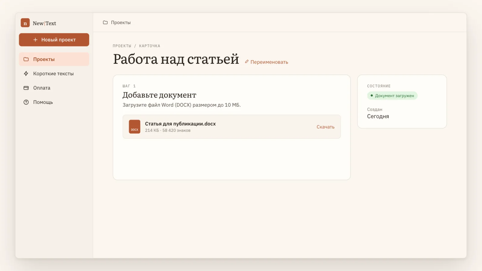Click Переименовать to rename project
482x271 pixels.
[x=266, y=62]
